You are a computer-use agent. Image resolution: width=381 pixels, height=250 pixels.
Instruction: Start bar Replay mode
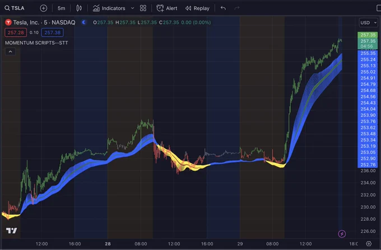click(x=197, y=8)
